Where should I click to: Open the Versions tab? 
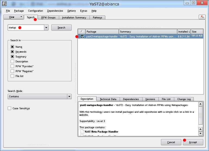[x=150, y=99]
